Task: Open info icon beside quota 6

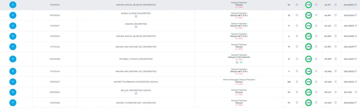Action: point(297,36)
